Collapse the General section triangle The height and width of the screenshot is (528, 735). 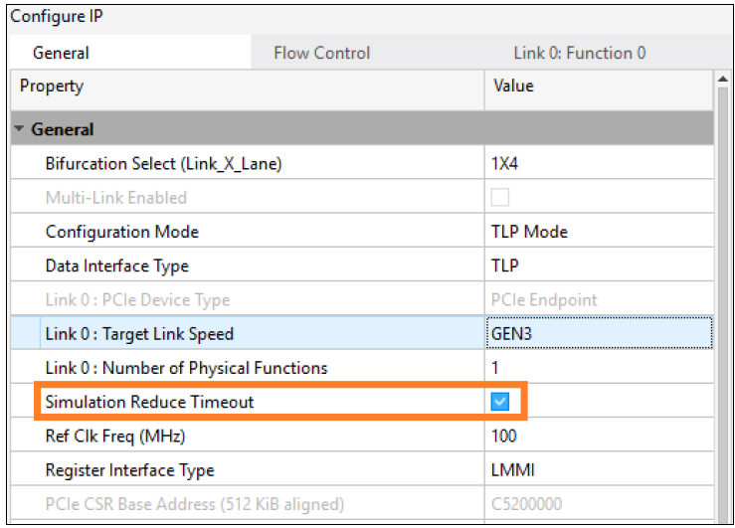20,129
